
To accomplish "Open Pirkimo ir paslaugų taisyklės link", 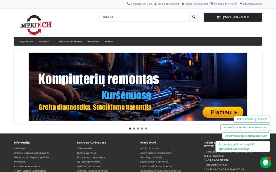I will 31,153.
